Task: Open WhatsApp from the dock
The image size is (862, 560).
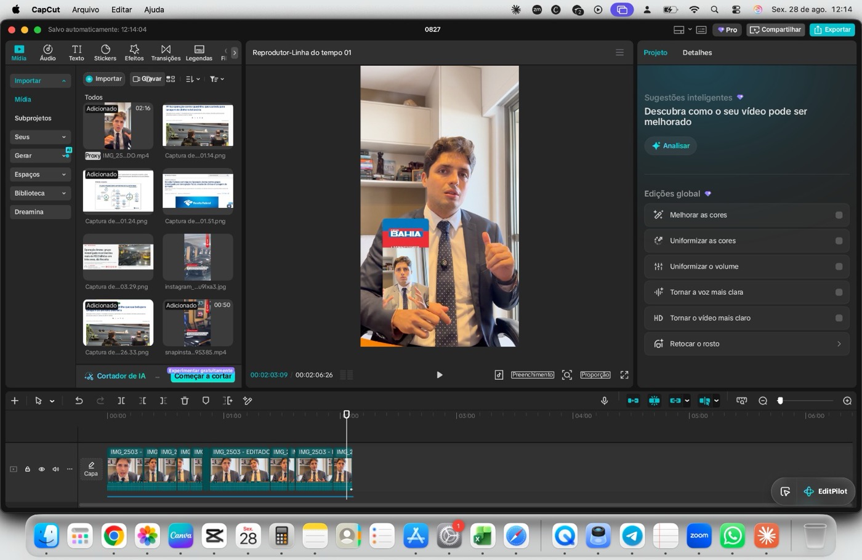Action: click(x=732, y=536)
